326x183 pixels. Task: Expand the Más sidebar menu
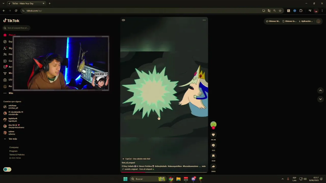(8, 93)
